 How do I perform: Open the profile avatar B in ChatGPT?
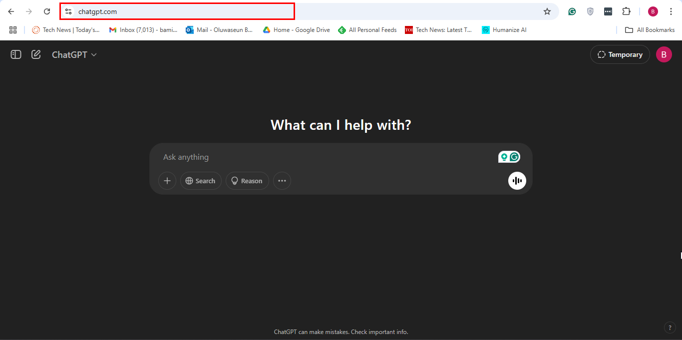pos(664,54)
